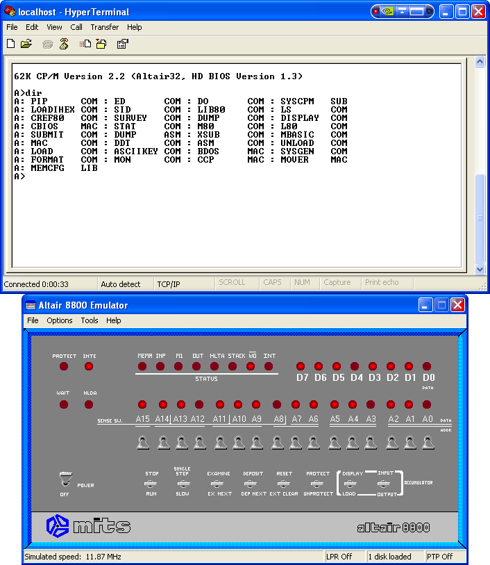Click the NVIDIA icon in title bar widget
This screenshot has height=565, width=490.
[x=388, y=12]
